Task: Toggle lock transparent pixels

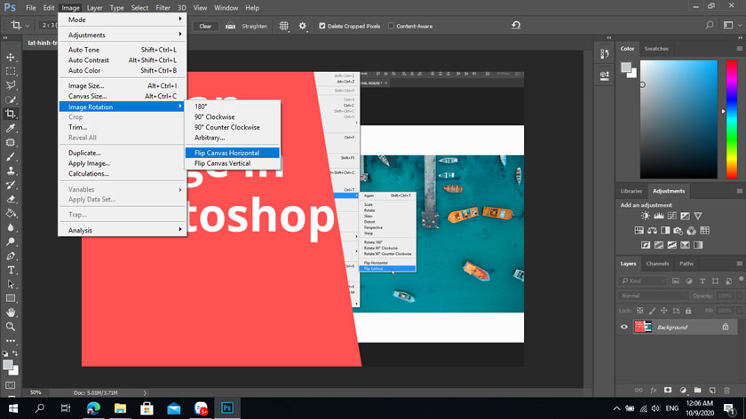Action: pos(640,311)
